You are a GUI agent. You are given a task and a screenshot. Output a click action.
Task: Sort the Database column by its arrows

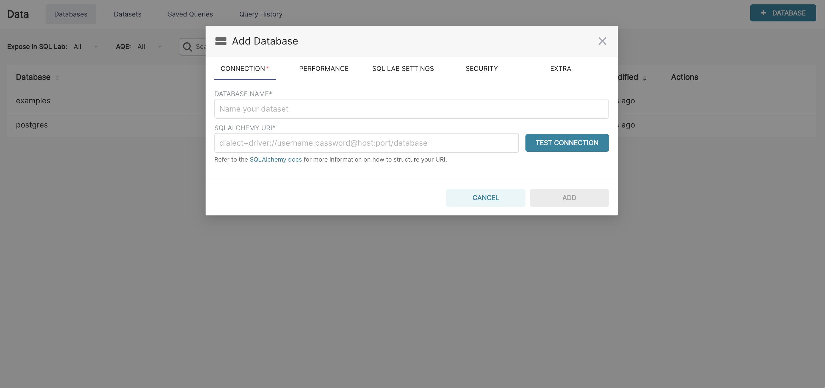pyautogui.click(x=58, y=78)
